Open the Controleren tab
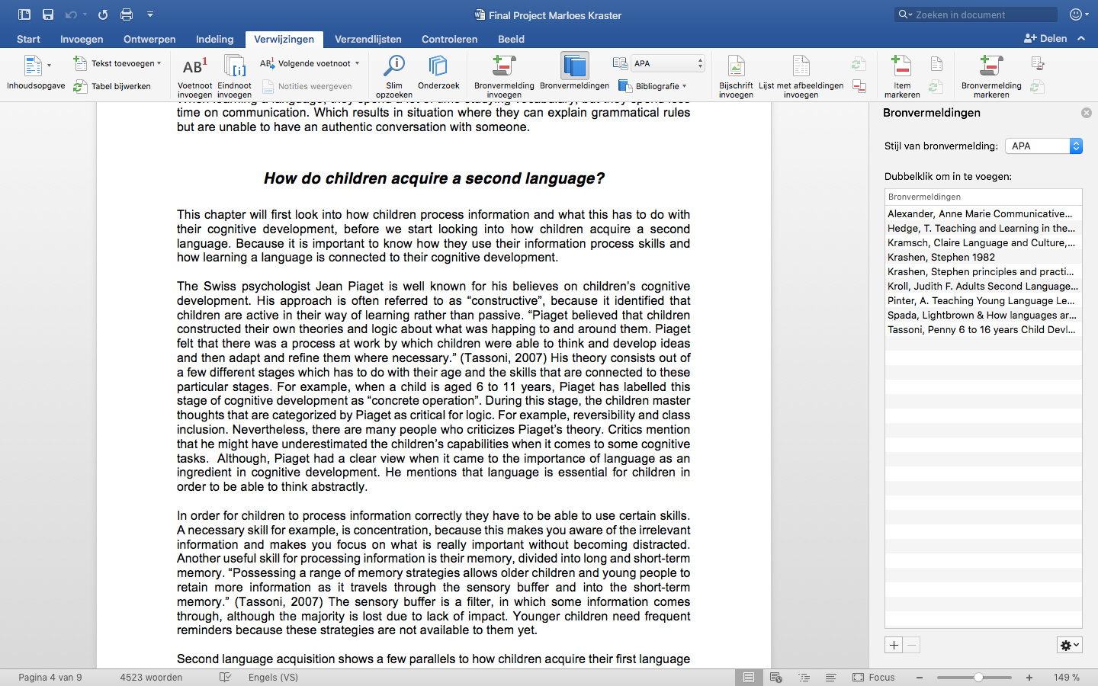Viewport: 1098px width, 686px height. (x=449, y=39)
